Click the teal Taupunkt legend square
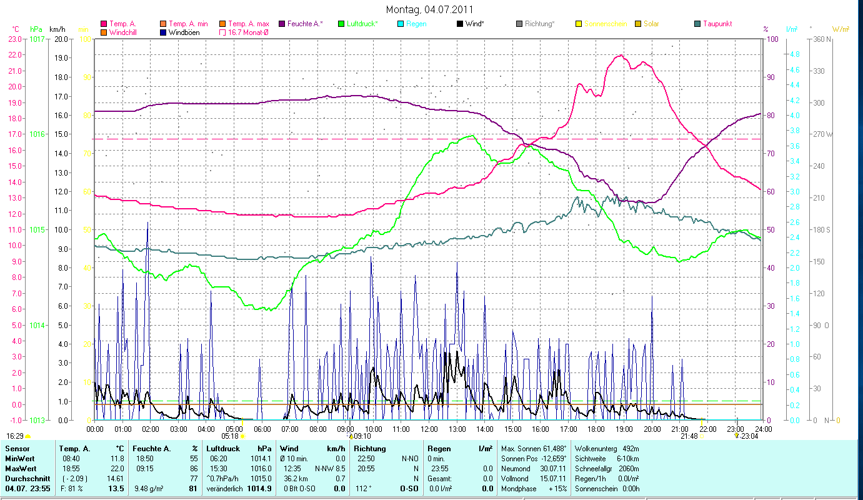863x500 pixels. pos(697,24)
